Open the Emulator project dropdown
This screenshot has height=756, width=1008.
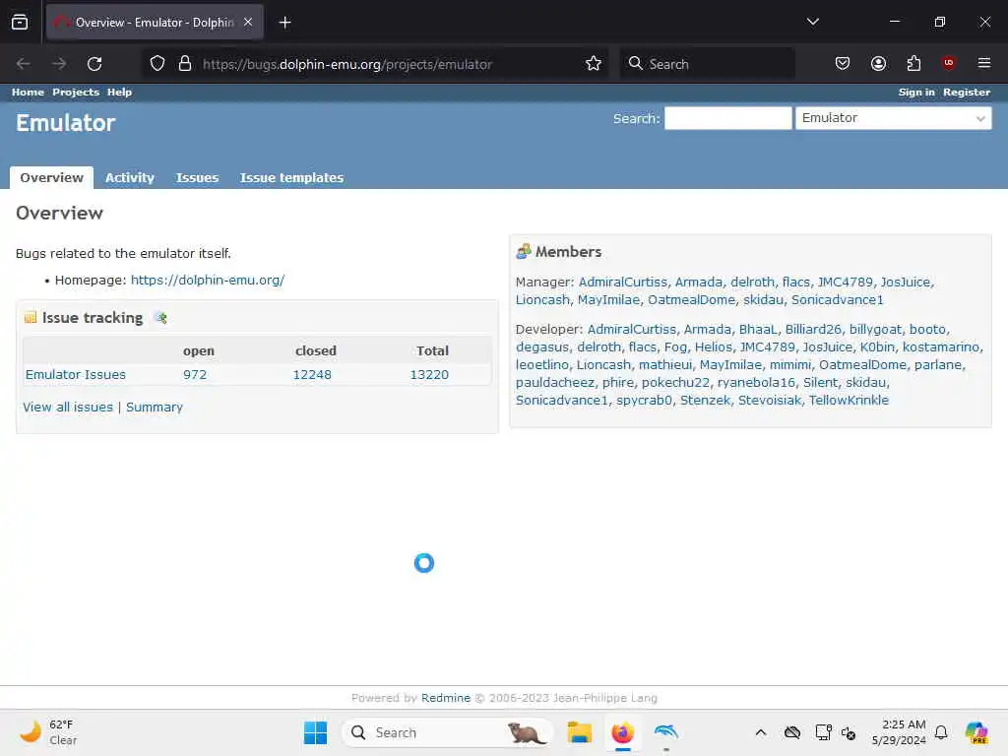(893, 118)
